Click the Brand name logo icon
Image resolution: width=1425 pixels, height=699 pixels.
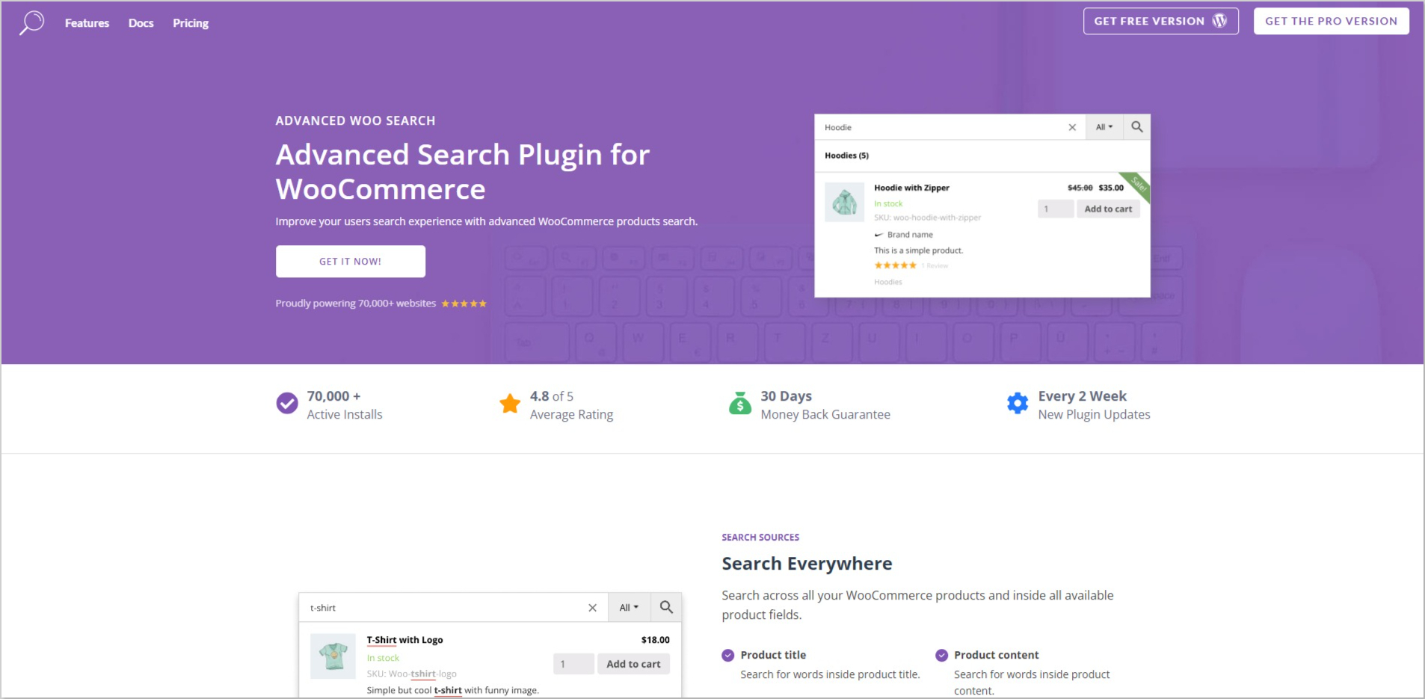coord(878,235)
